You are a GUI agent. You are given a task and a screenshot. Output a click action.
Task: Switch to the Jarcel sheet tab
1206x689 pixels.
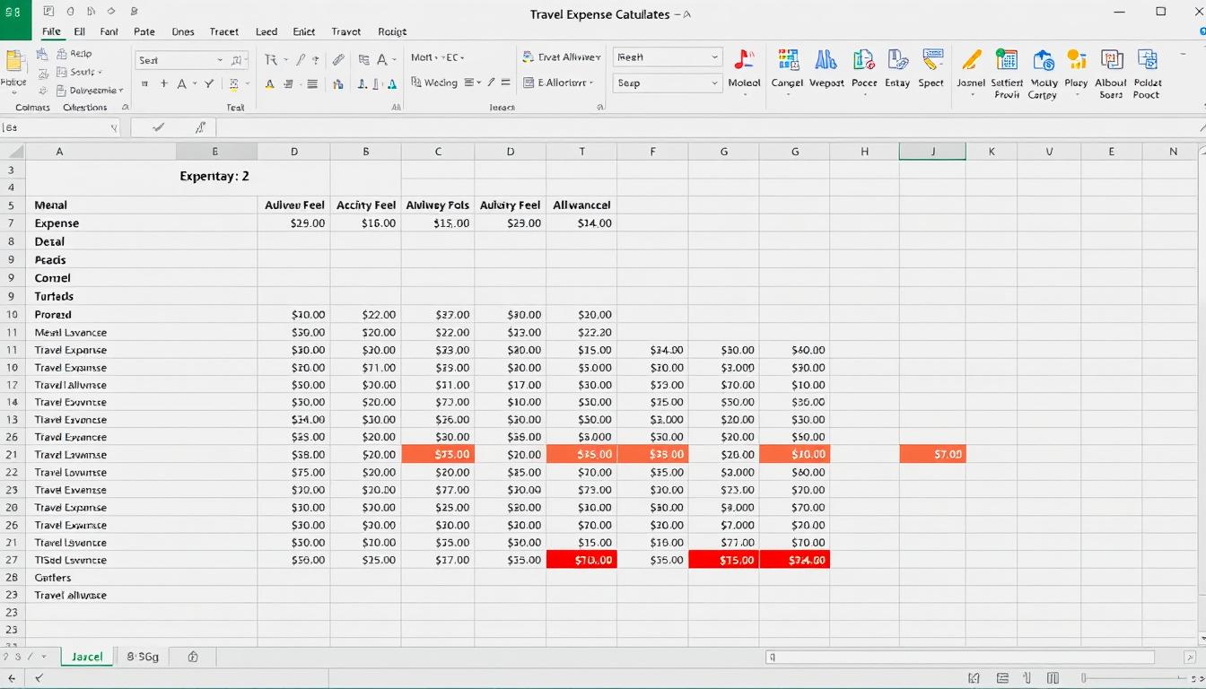87,657
